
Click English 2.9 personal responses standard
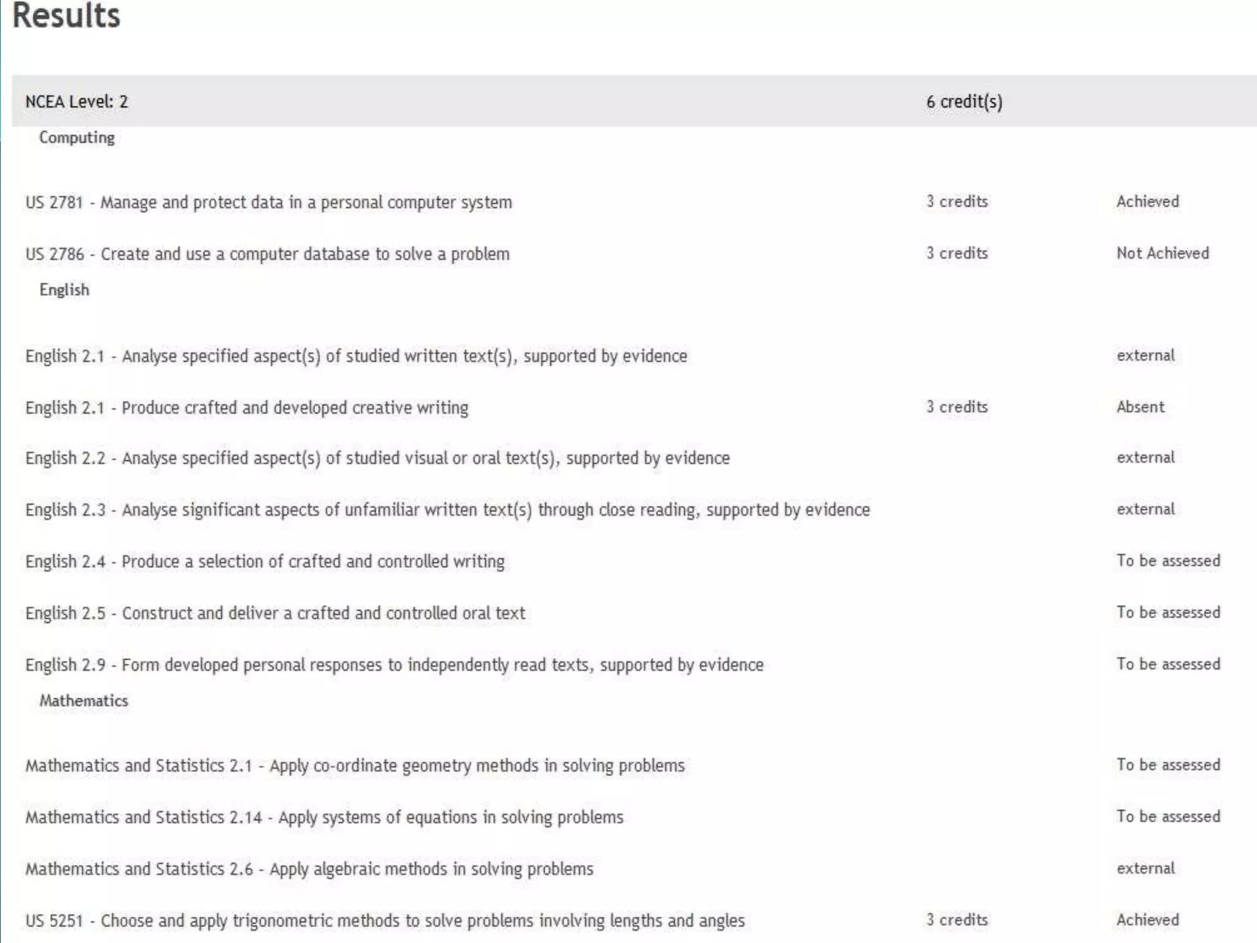[394, 664]
